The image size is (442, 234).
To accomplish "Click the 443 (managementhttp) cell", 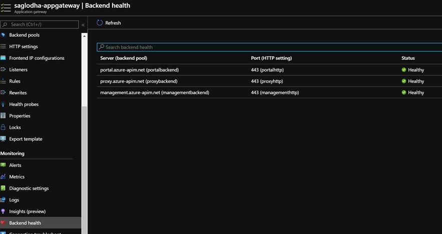I will (275, 92).
